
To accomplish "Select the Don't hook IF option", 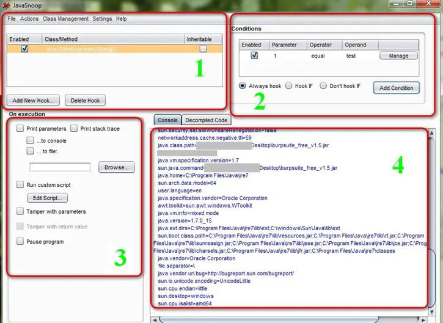I will [x=324, y=86].
